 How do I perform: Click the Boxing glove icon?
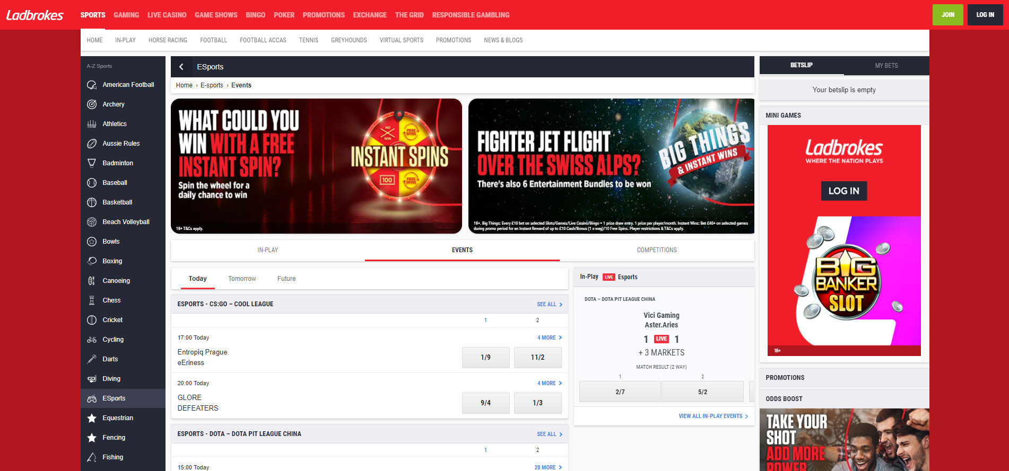(x=92, y=261)
